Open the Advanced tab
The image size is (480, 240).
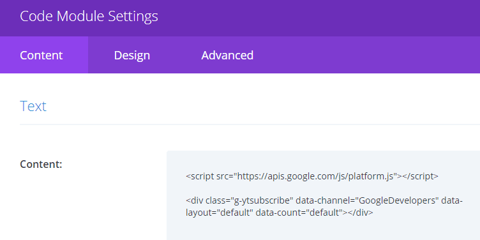227,55
